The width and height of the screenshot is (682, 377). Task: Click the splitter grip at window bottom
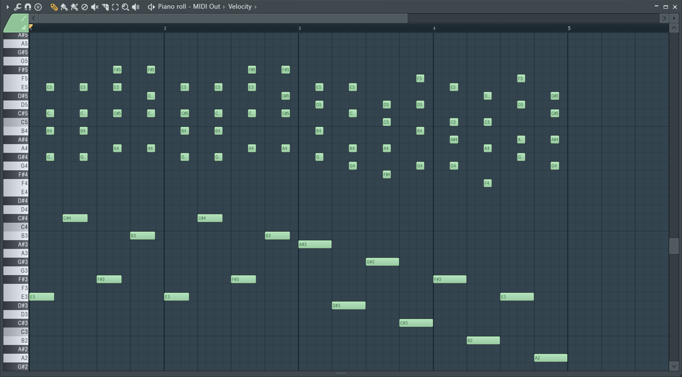click(341, 373)
